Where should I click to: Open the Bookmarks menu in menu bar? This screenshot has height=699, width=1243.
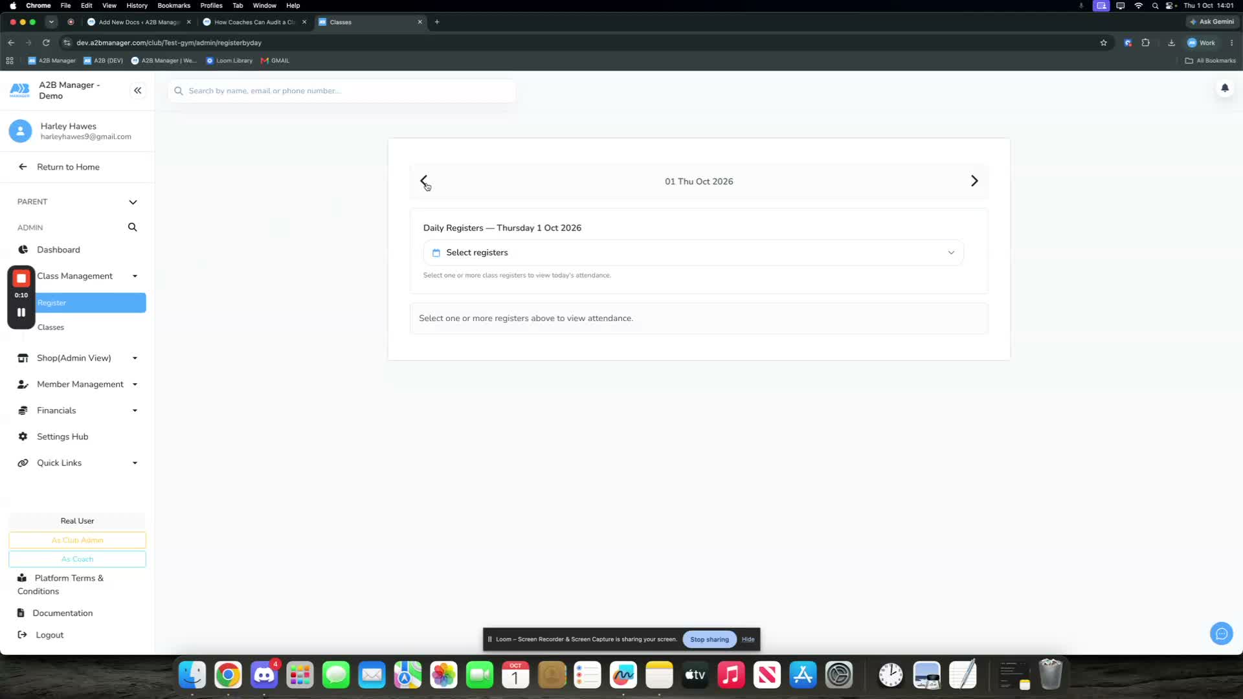[x=174, y=5]
